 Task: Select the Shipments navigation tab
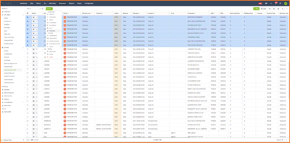(x=63, y=3)
